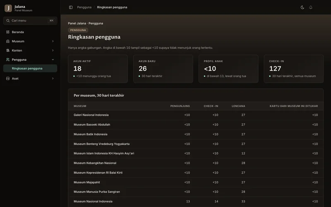Select Museum Benteng Vredeburg Yogyakarta row

(196, 144)
